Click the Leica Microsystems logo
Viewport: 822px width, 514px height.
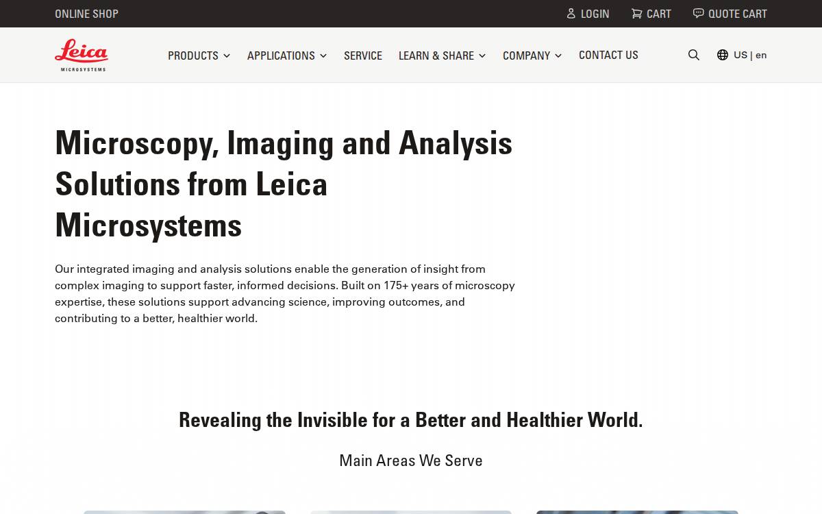pos(82,55)
